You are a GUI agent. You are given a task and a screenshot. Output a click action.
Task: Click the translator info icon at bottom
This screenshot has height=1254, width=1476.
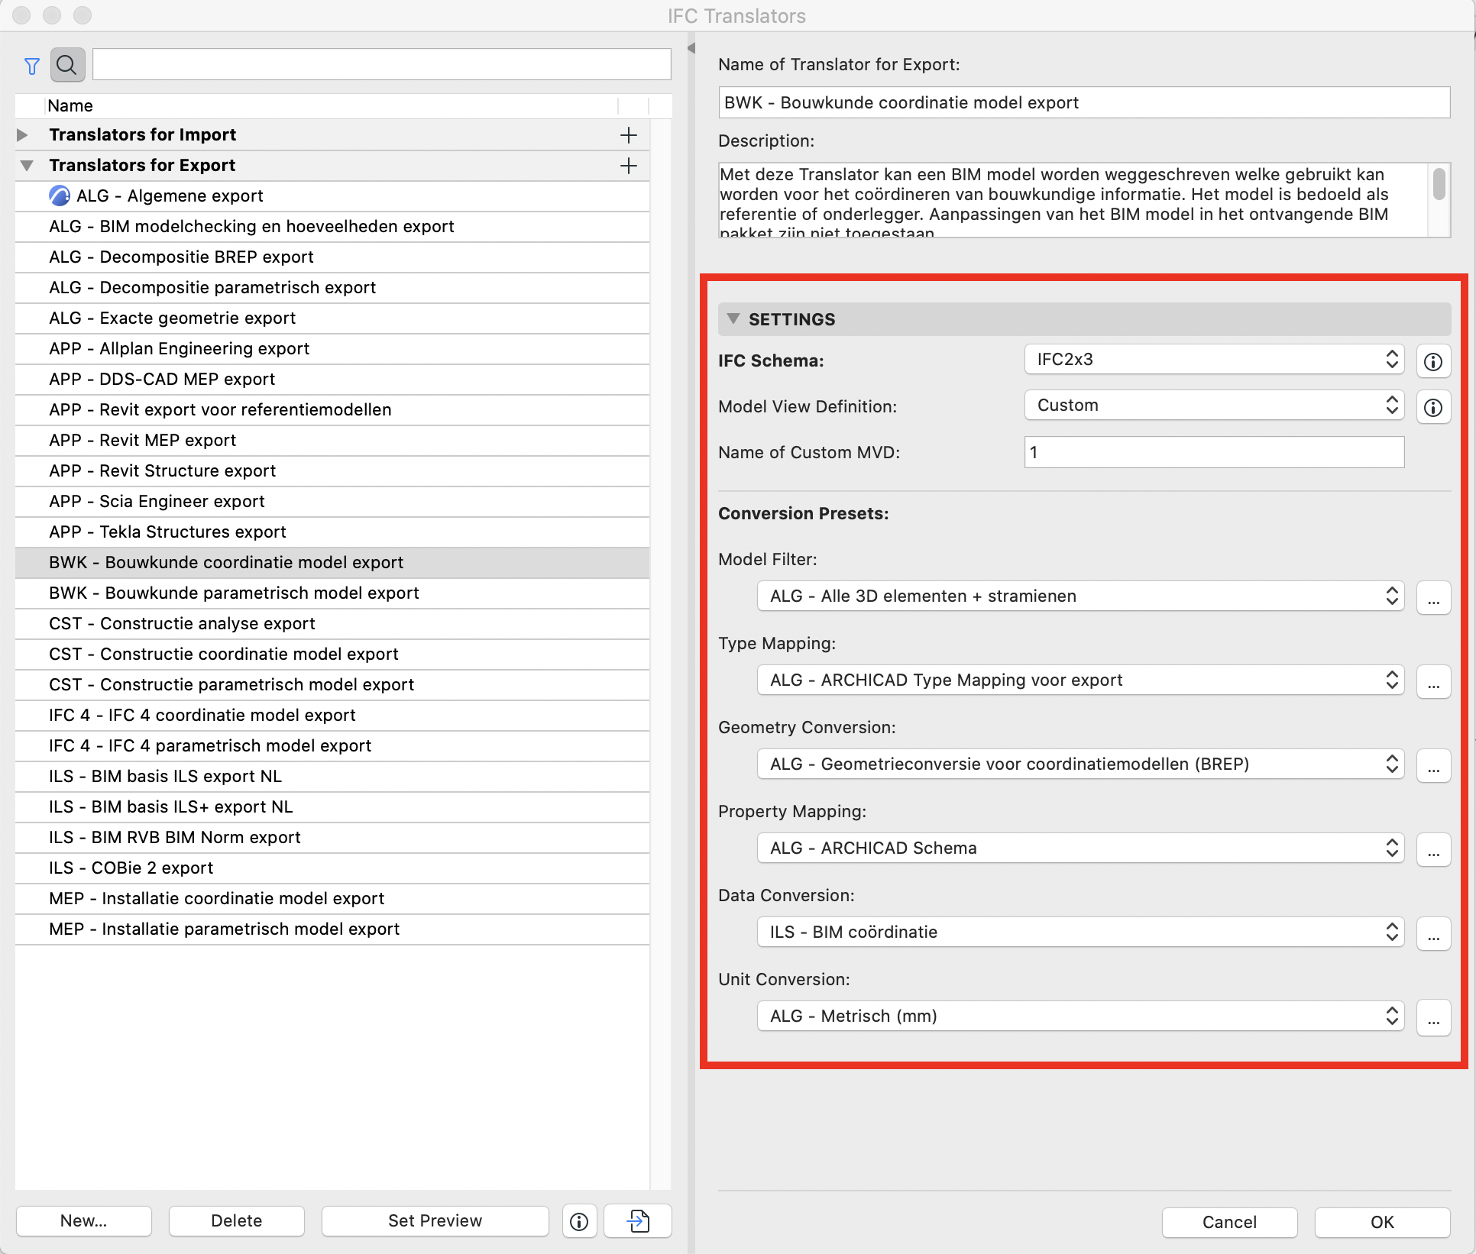point(579,1221)
